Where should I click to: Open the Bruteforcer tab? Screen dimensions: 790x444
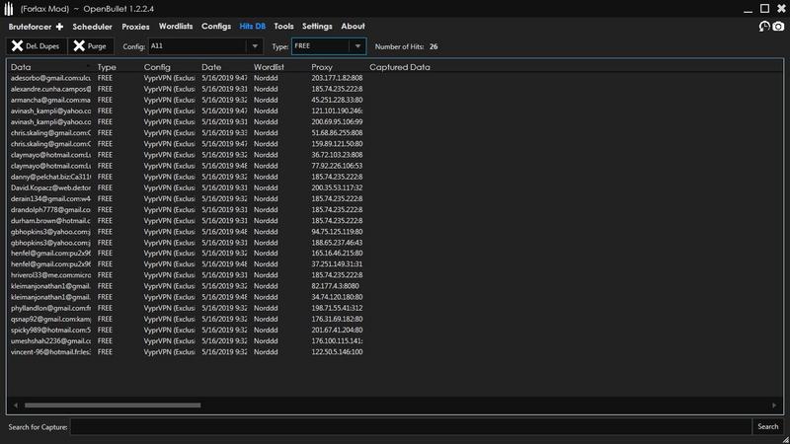coord(30,27)
